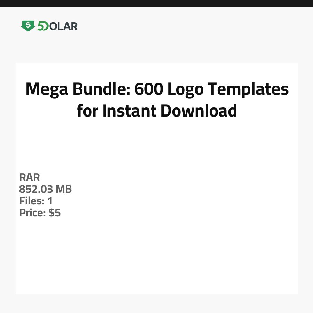313x313 pixels.
Task: Click the "MB" unit in file size
Action: click(x=64, y=189)
